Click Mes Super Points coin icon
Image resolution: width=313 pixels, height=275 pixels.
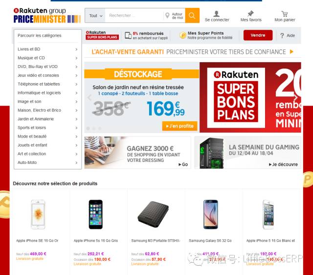pos(182,35)
